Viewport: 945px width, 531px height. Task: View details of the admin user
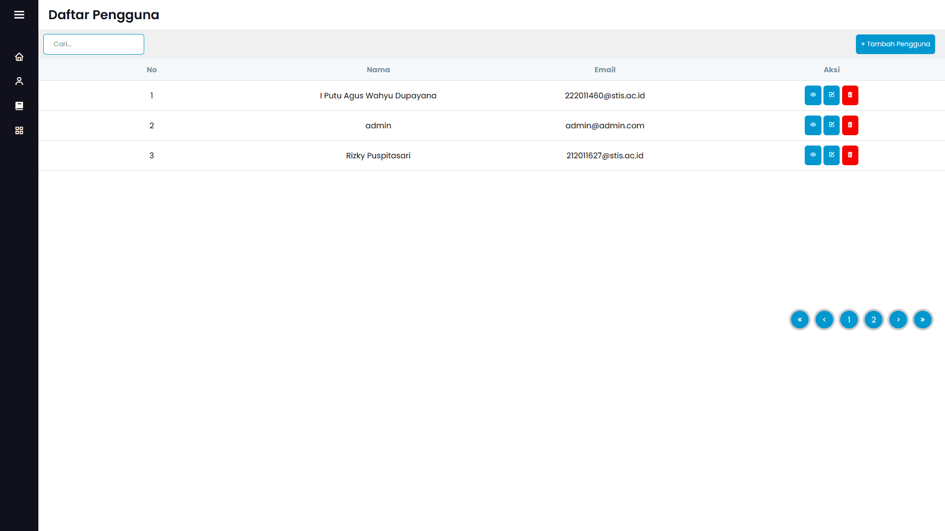[x=813, y=125]
